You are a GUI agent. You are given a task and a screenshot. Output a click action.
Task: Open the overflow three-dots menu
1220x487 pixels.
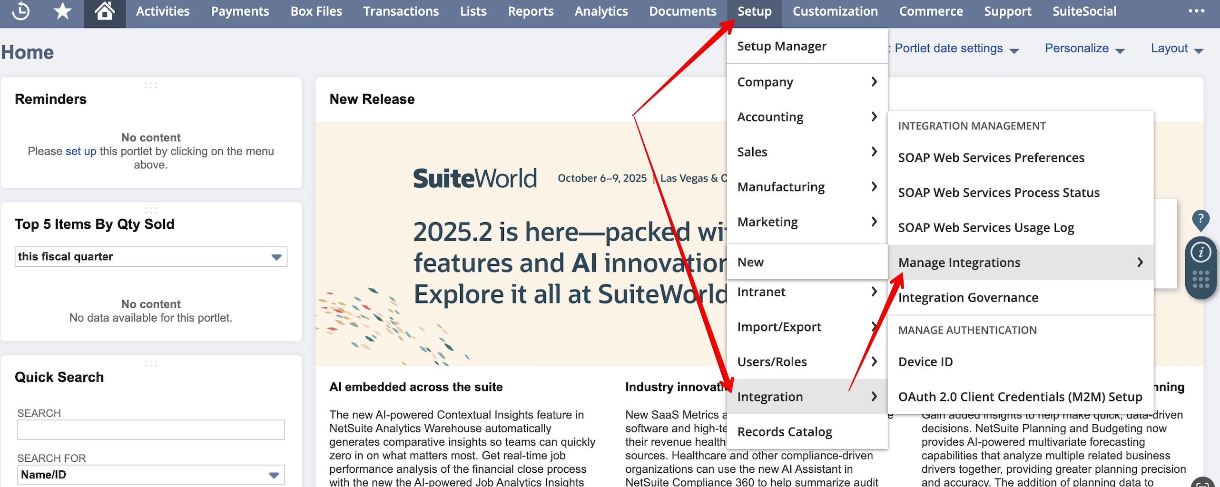1196,11
